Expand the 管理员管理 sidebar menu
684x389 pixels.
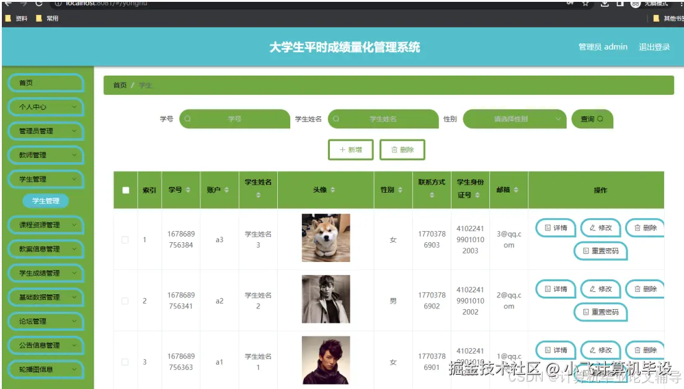(46, 131)
